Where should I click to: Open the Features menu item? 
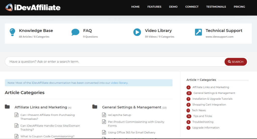click(x=154, y=7)
